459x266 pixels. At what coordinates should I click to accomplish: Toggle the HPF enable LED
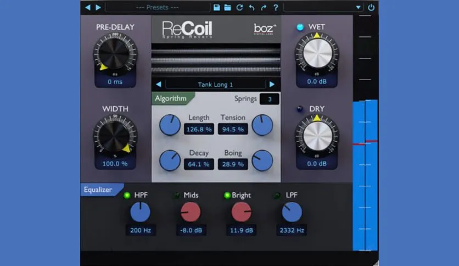127,196
